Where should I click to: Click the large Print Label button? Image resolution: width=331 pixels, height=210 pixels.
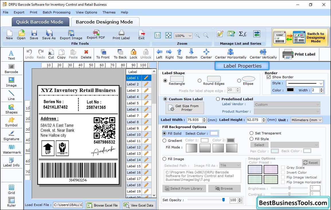tap(299, 54)
